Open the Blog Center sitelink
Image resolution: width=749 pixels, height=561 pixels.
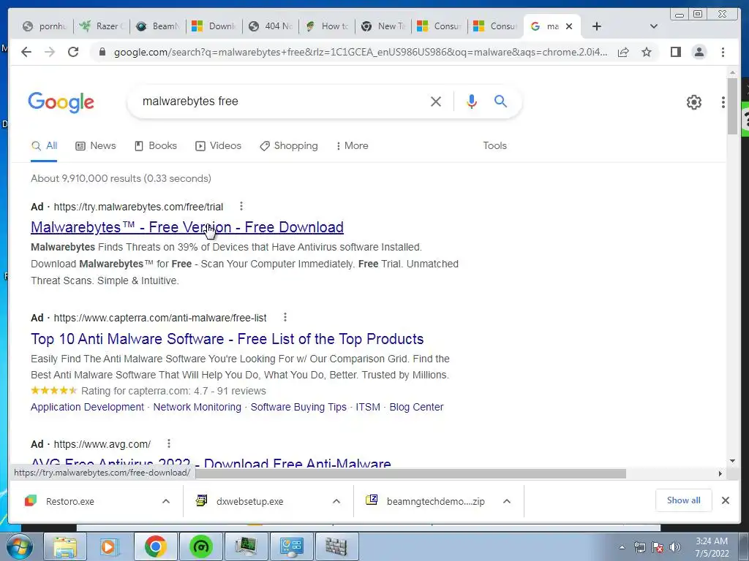point(416,407)
